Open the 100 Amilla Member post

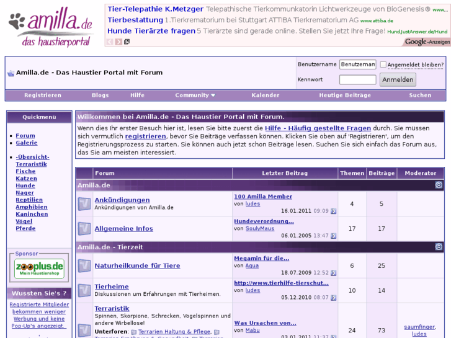point(263,197)
